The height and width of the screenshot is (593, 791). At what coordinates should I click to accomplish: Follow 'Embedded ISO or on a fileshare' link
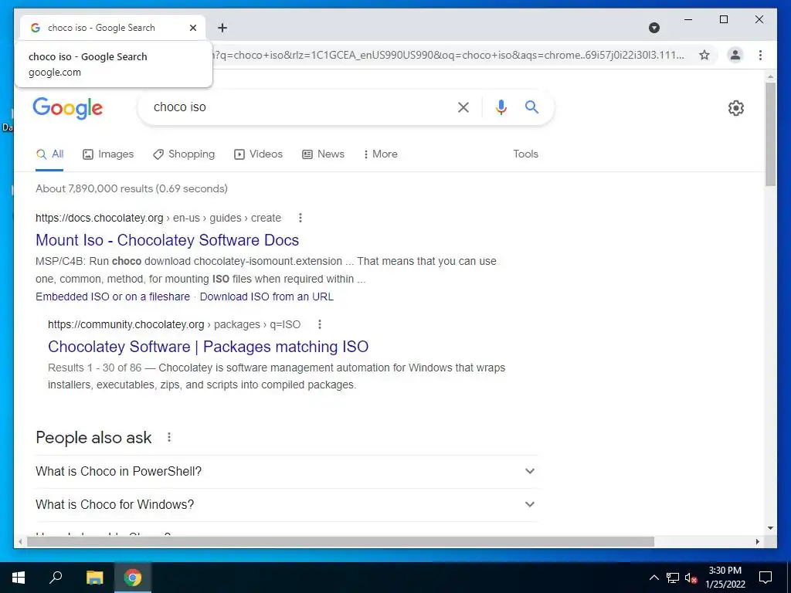113,296
